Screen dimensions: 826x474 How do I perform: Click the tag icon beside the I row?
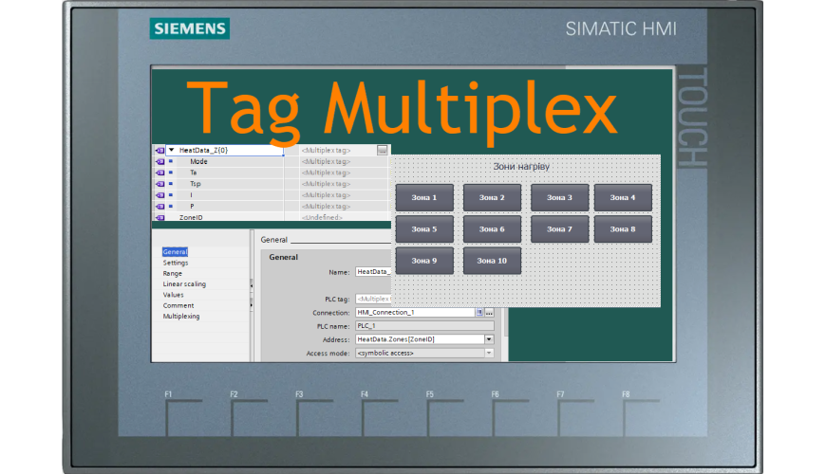coord(160,195)
